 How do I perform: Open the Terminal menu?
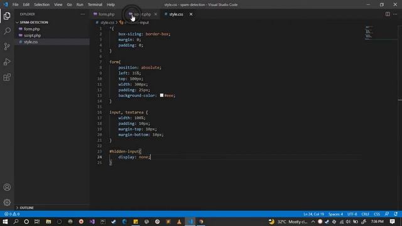tap(95, 4)
